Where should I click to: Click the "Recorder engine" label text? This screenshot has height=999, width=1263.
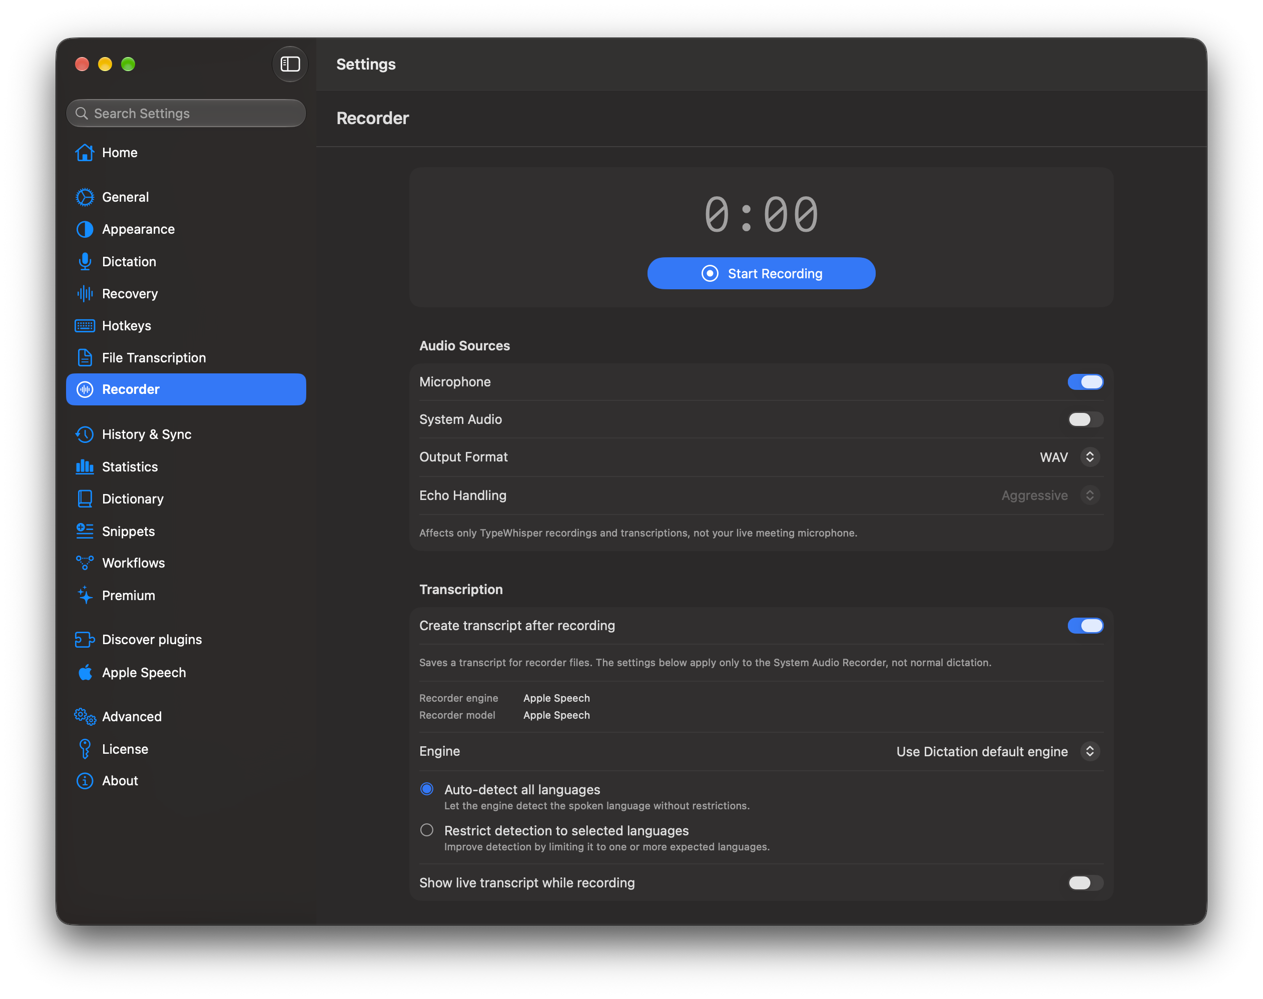pos(458,698)
